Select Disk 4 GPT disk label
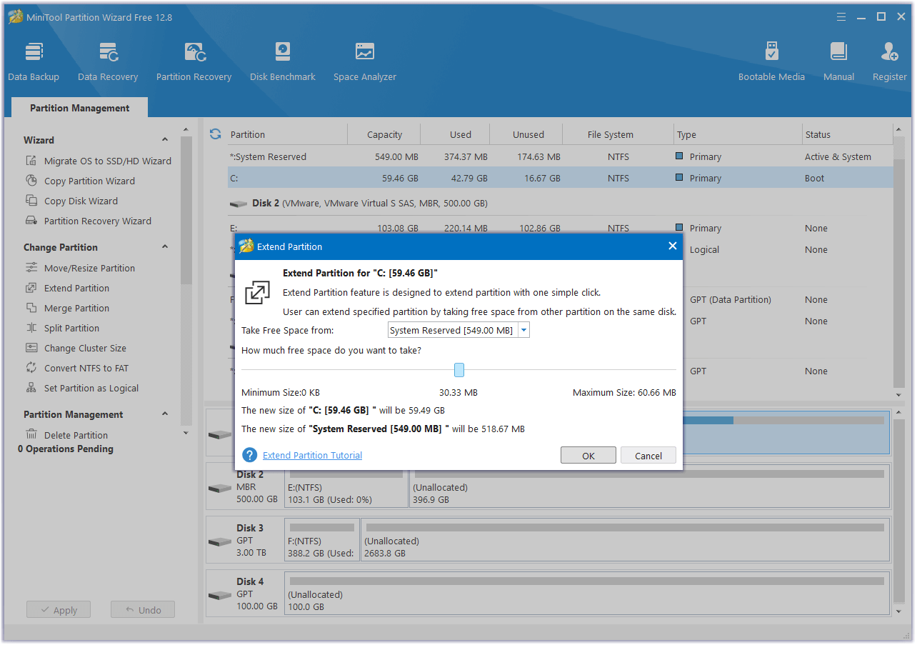 click(246, 594)
